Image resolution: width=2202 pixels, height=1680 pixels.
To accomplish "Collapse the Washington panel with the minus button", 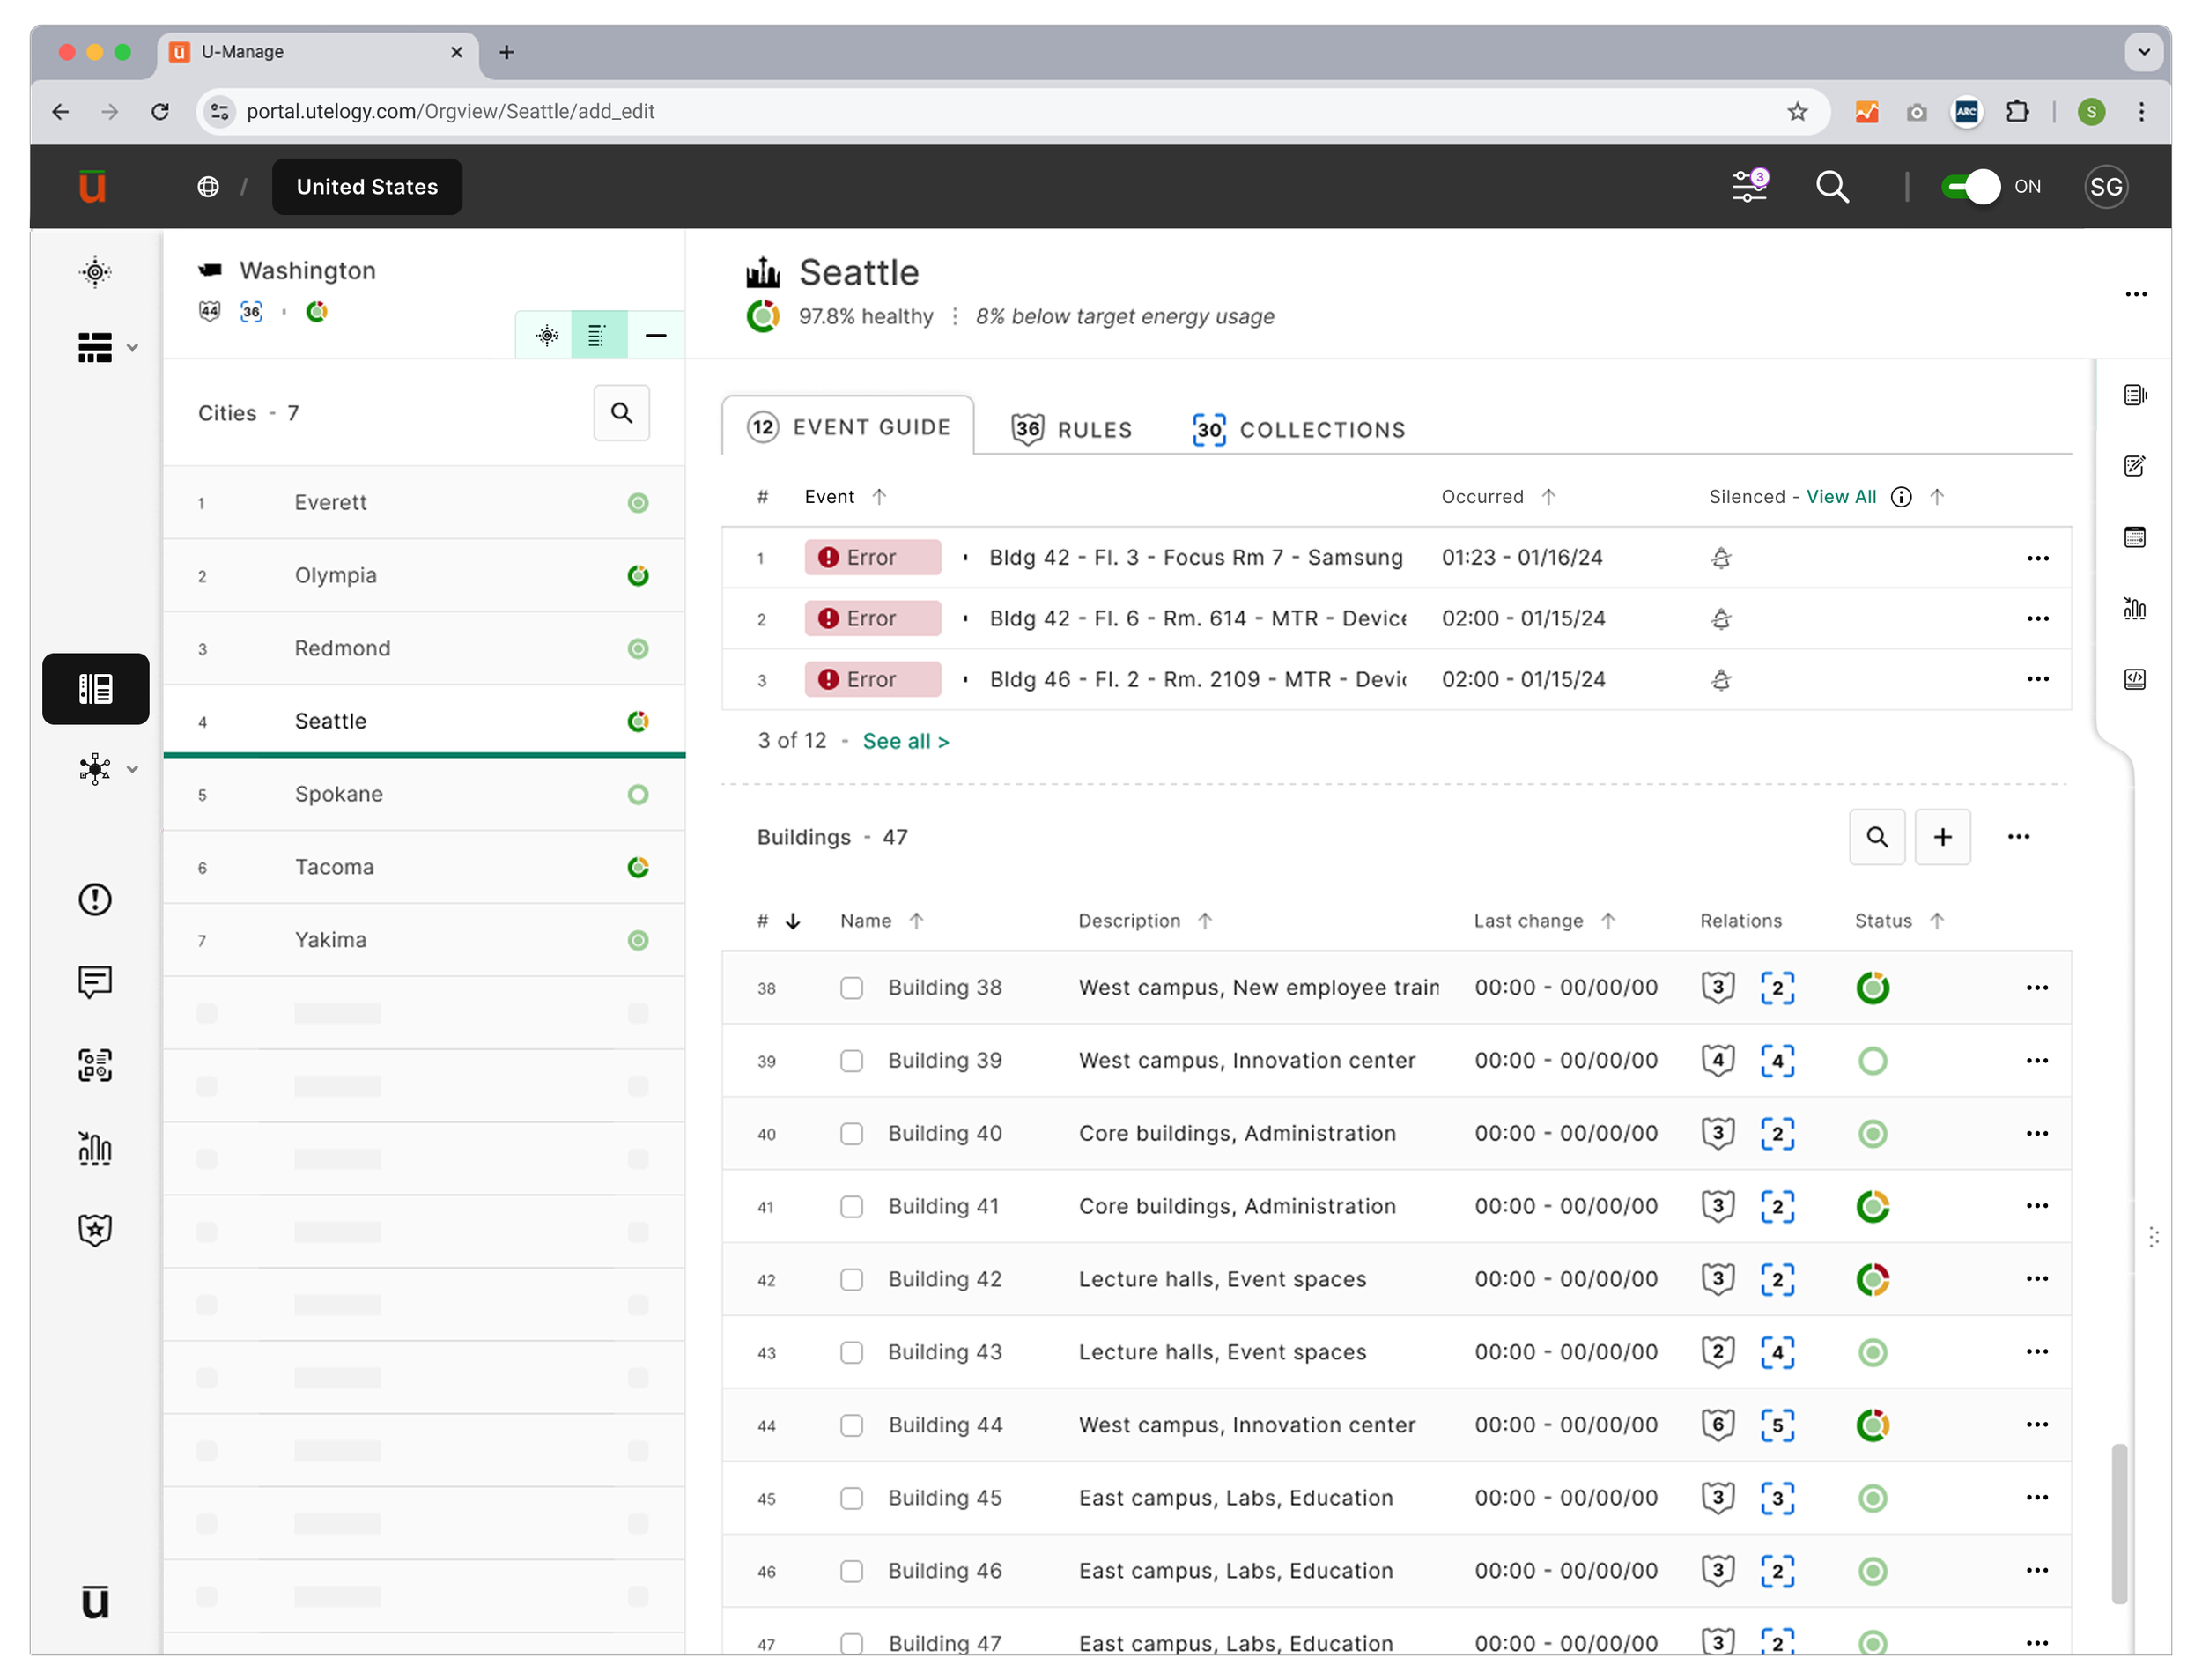I will [x=655, y=335].
